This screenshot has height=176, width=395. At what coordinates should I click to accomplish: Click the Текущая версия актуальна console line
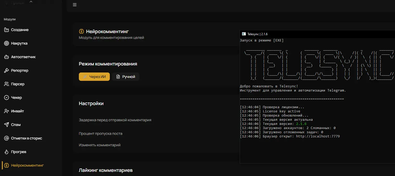[x=276, y=120]
